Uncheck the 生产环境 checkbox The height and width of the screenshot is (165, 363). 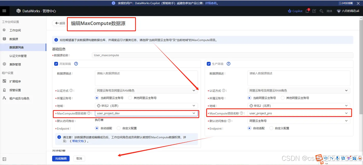point(209,64)
